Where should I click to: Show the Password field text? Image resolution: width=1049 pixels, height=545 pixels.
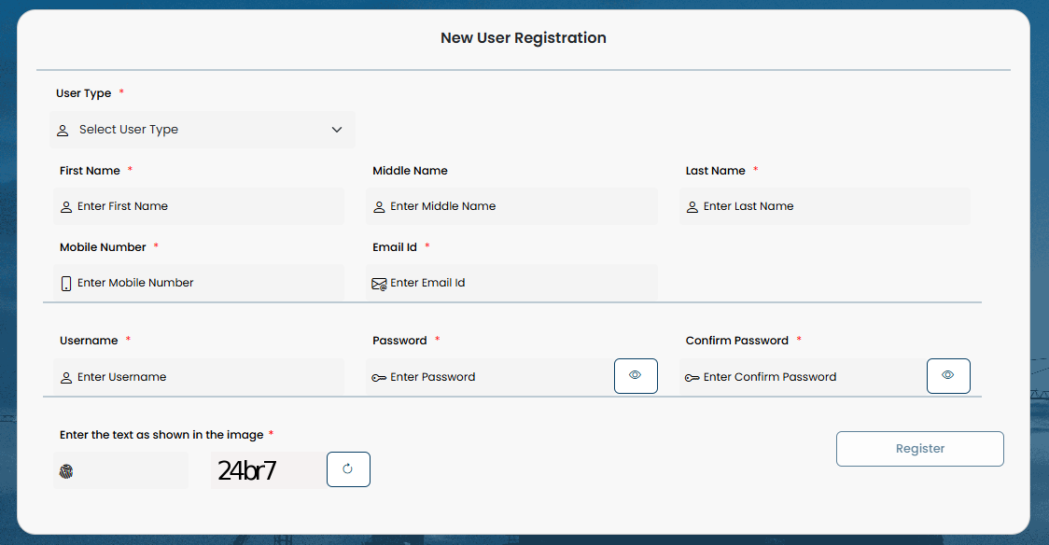click(x=636, y=376)
